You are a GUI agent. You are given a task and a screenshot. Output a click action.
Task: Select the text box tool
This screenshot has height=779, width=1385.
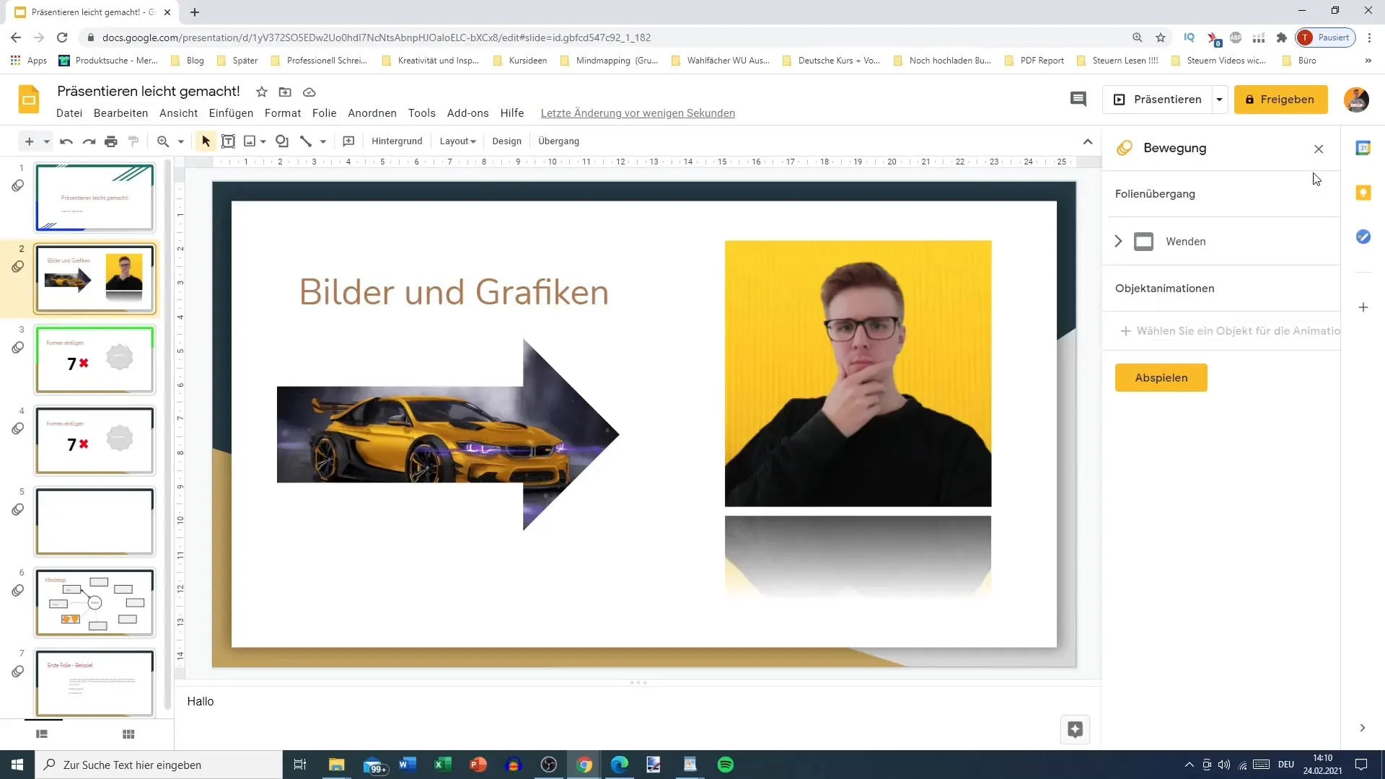tap(228, 141)
